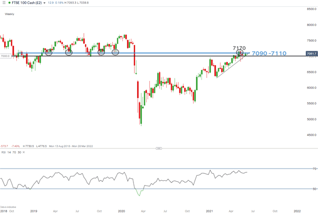The image size is (318, 213).
Task: Click the Weekly timeframe label
Action: coord(9,14)
